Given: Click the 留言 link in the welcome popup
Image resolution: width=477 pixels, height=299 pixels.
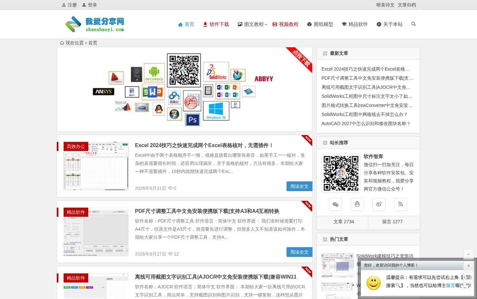Looking at the screenshot, I should coord(451,285).
